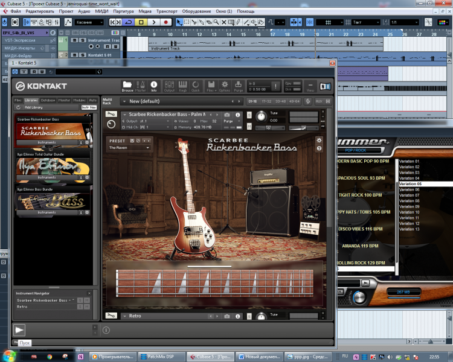Switch to Kontakt Monitor browser tab

tap(64, 100)
